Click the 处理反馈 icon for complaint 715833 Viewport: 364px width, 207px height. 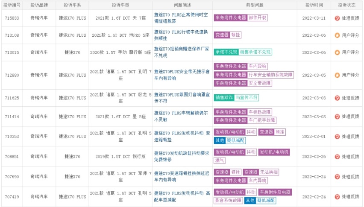pyautogui.click(x=337, y=18)
